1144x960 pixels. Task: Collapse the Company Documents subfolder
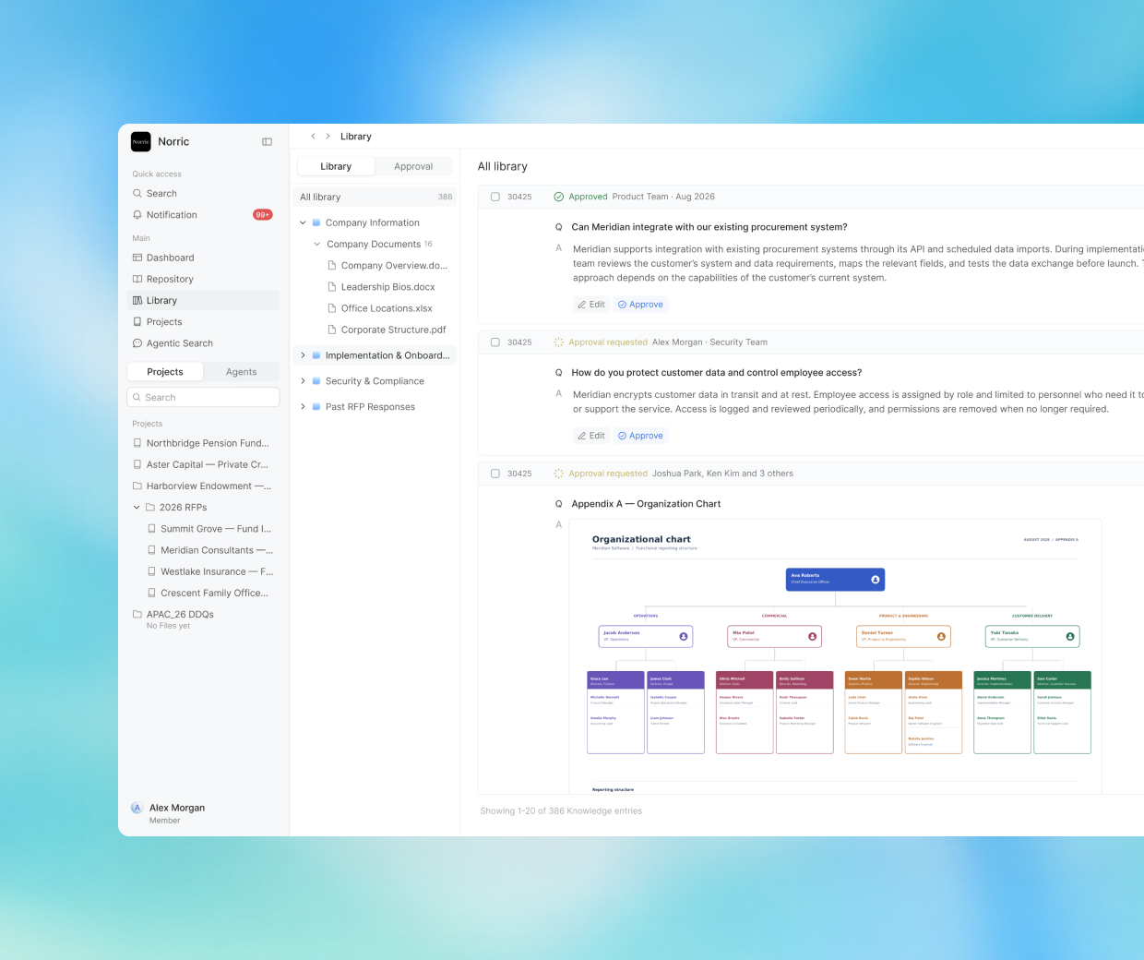pyautogui.click(x=317, y=245)
